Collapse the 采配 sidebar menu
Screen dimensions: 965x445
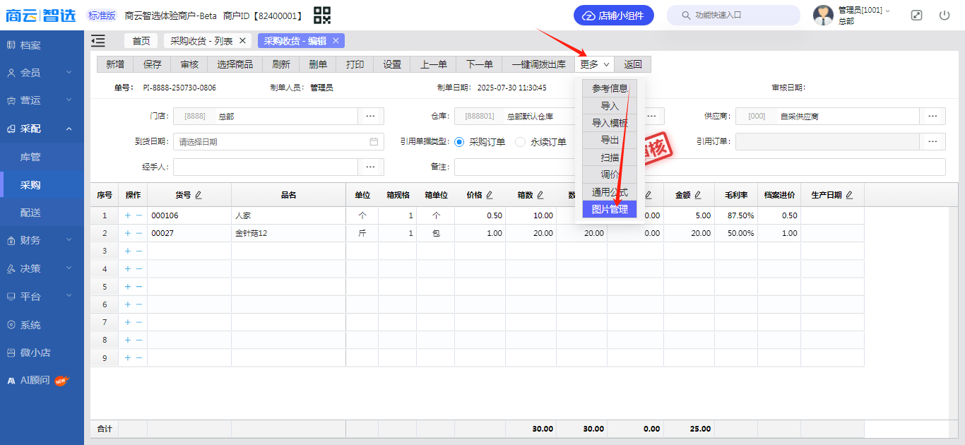(42, 129)
